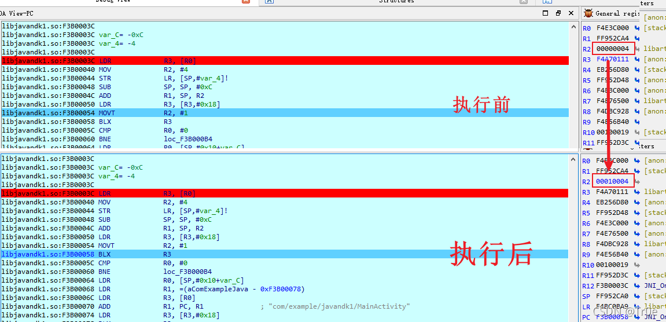Click R9 jump arrow in upper registers panel

[x=637, y=122]
